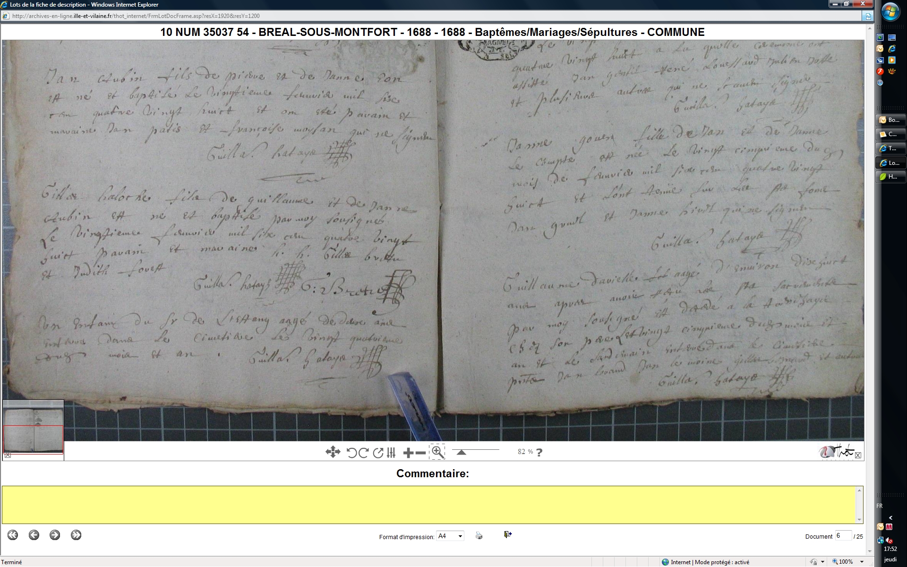Zoom in with the plus icon
Viewport: 907px width, 567px height.
tap(408, 453)
